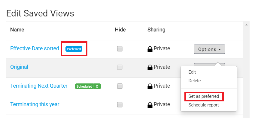
Task: Select Edit from the options menu
Action: click(x=192, y=72)
